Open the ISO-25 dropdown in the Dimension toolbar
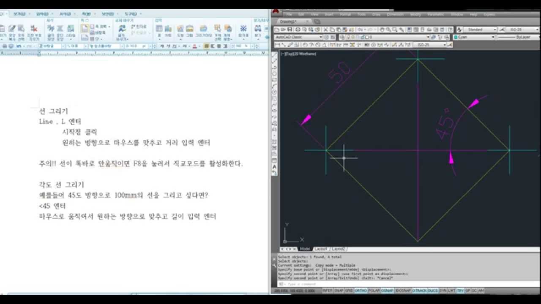This screenshot has width=541, height=304. (429, 45)
